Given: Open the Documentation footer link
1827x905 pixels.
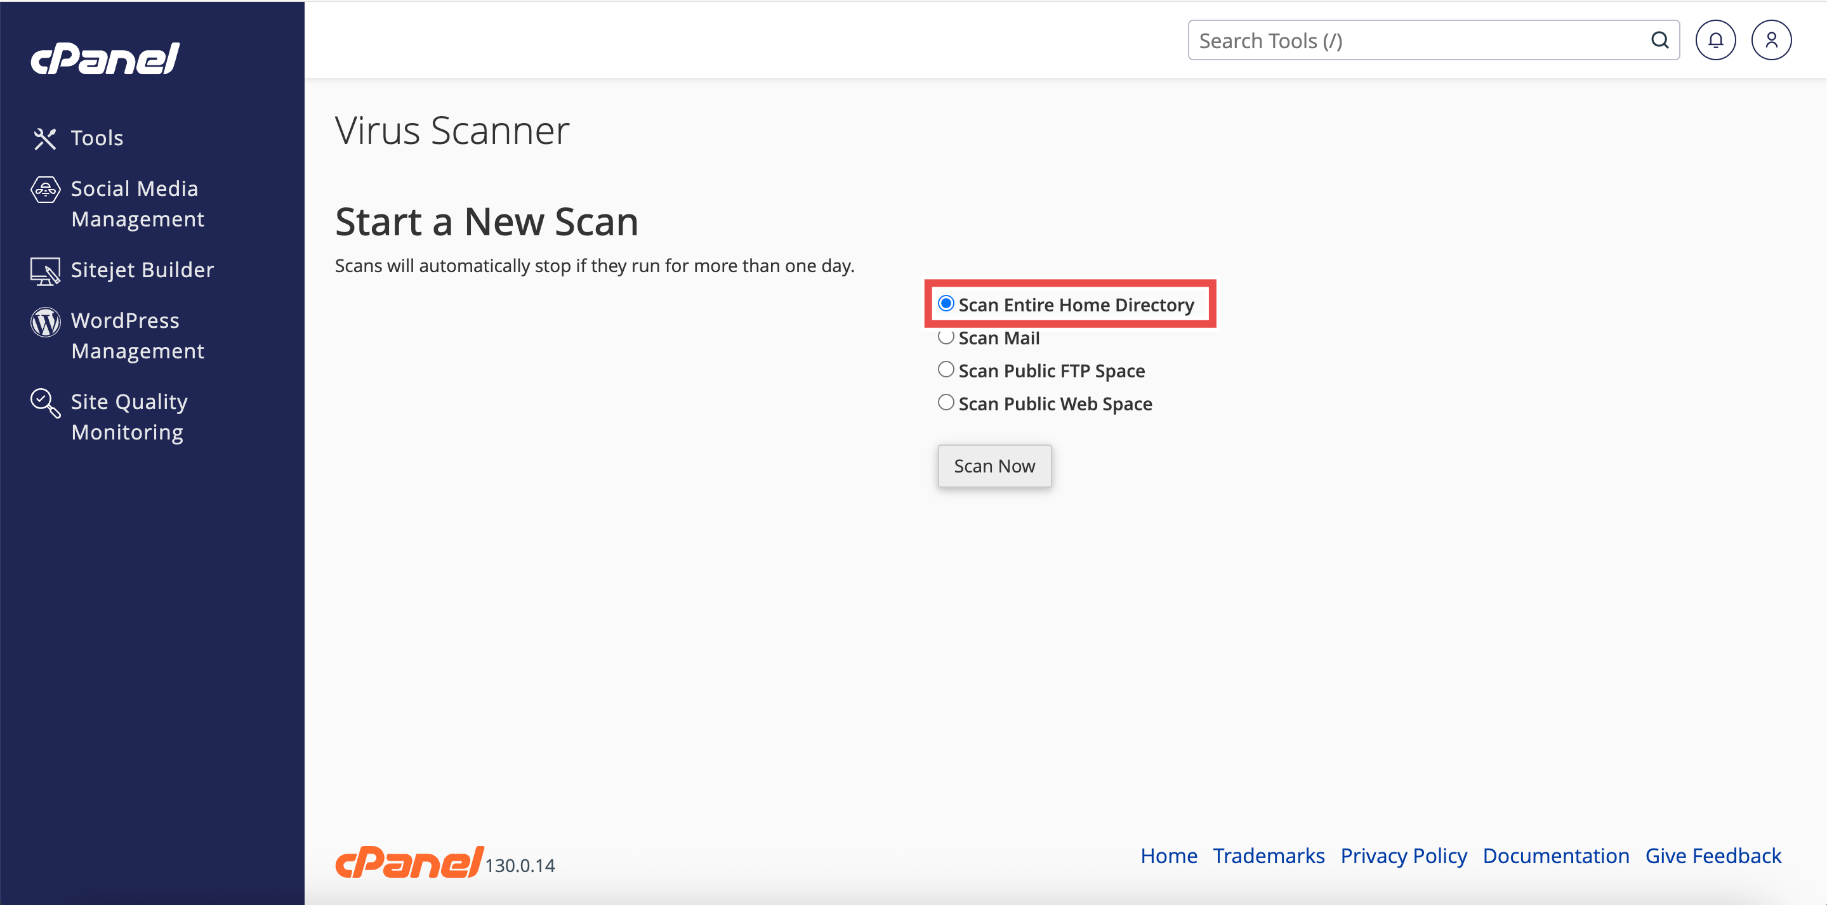Looking at the screenshot, I should [1555, 856].
